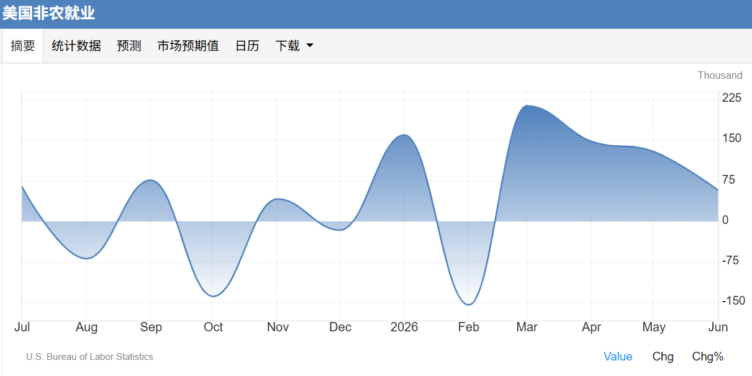
Task: Click the 225 y-axis value label
Action: (732, 97)
